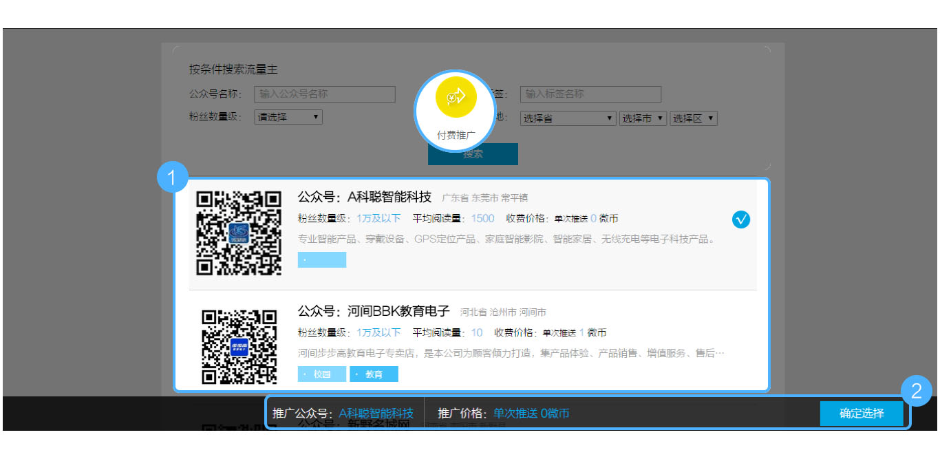
Task: Click the number 1 step marker
Action: [x=172, y=177]
